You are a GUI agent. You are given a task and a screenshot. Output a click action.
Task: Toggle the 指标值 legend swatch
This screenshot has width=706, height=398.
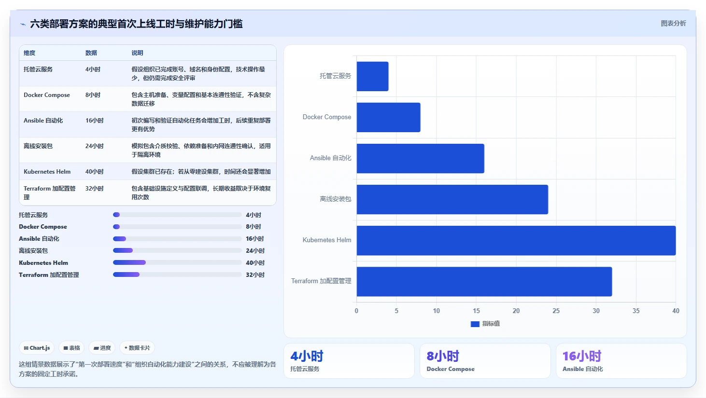(x=475, y=324)
